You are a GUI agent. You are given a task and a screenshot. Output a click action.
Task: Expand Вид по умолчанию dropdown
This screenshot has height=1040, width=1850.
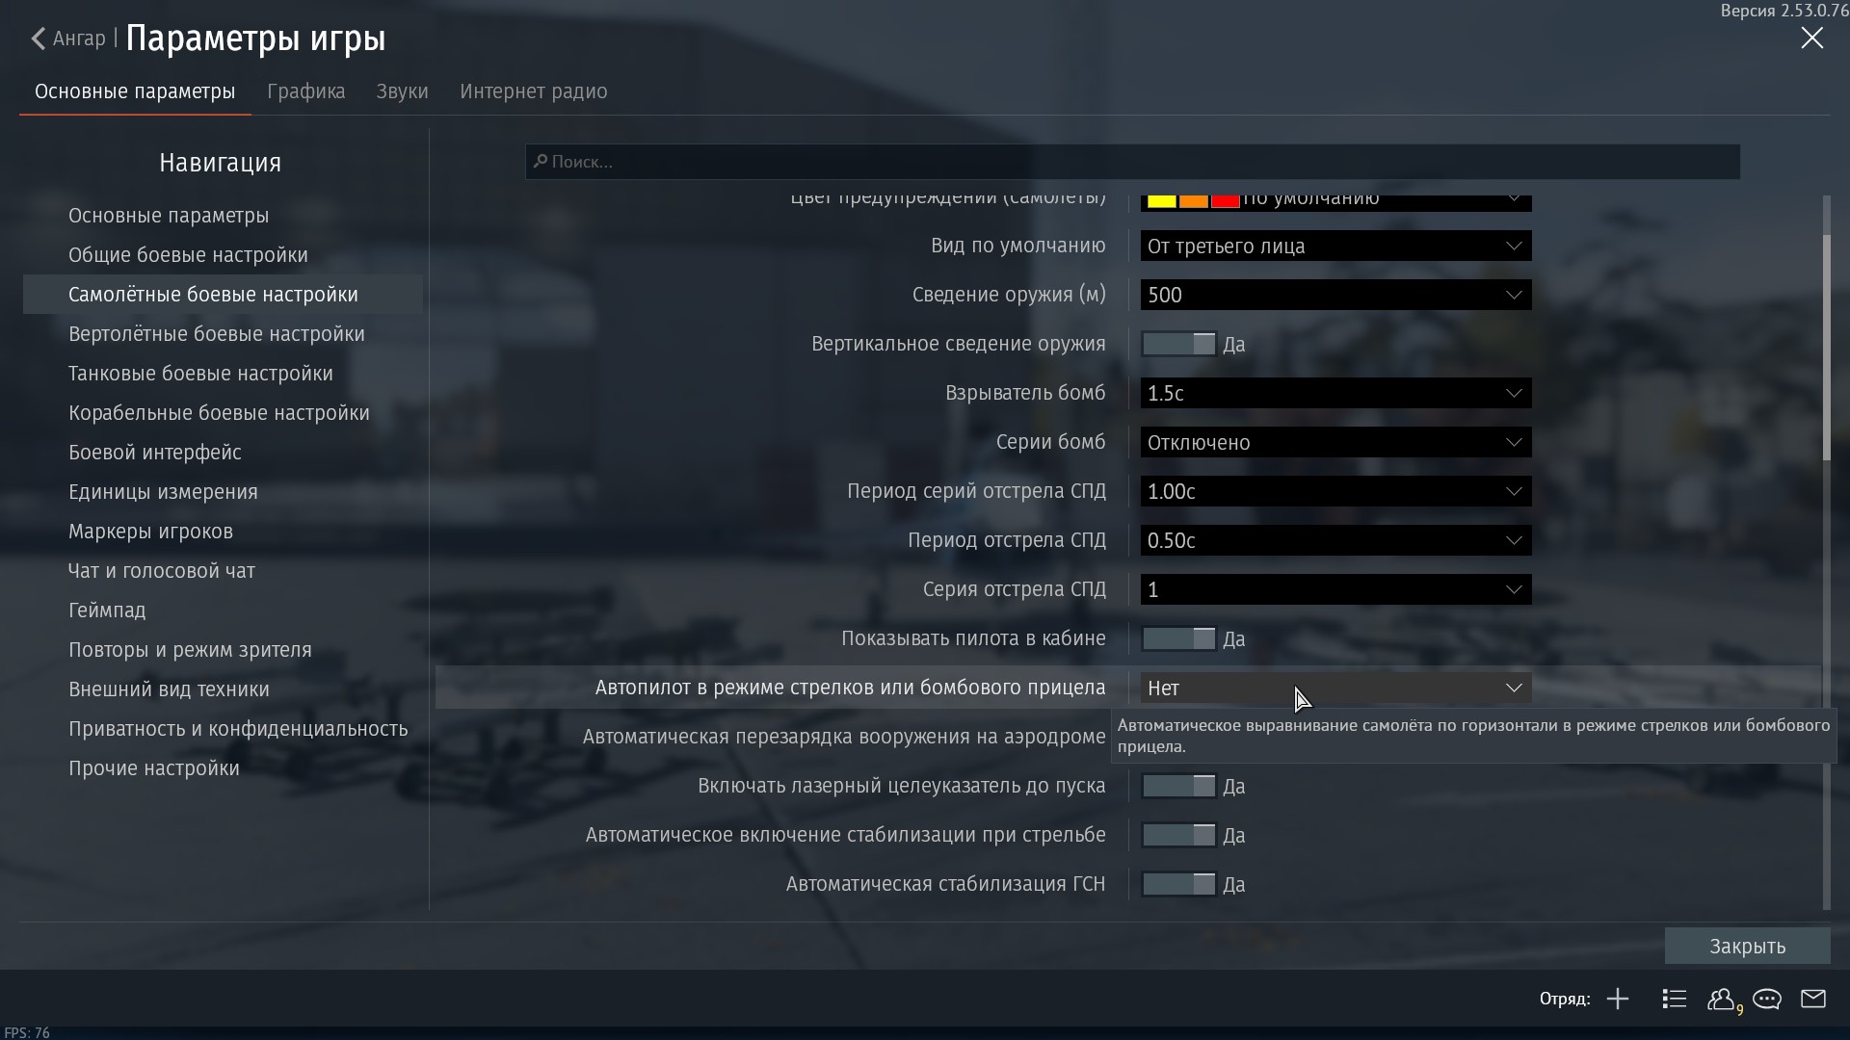[x=1335, y=246]
